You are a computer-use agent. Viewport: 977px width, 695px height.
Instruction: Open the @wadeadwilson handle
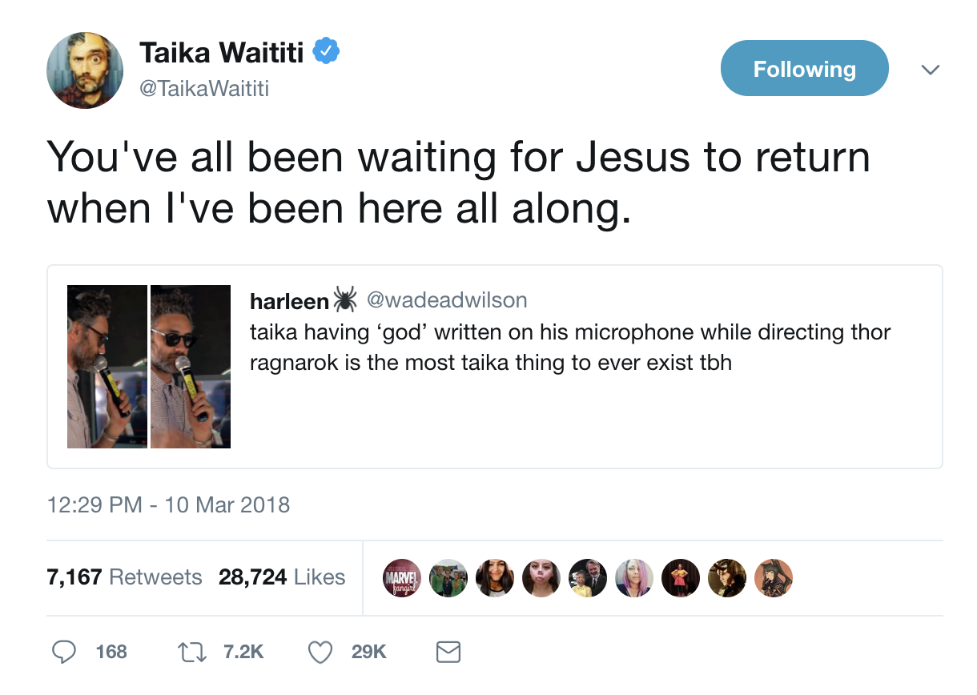(447, 300)
